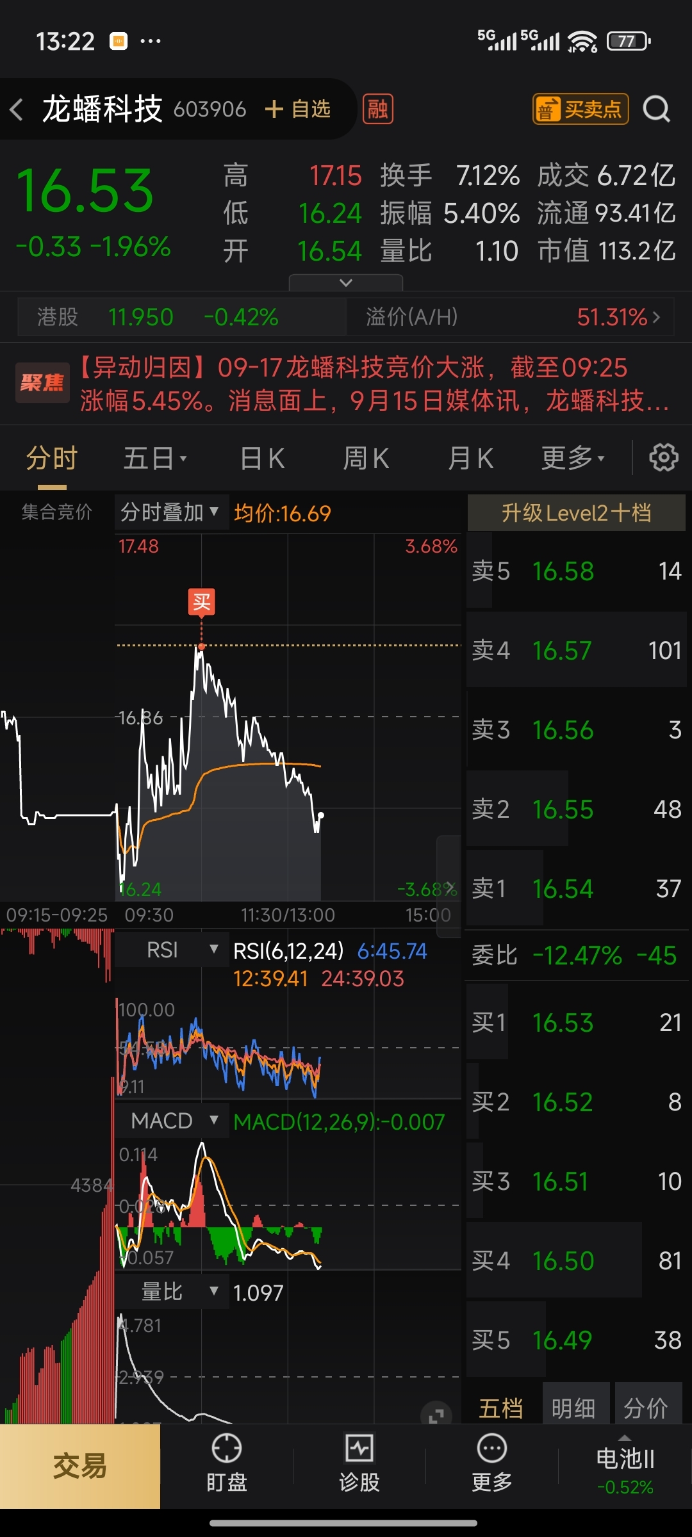This screenshot has height=1537, width=692.
Task: Open search with the magnifier icon
Action: click(x=657, y=109)
